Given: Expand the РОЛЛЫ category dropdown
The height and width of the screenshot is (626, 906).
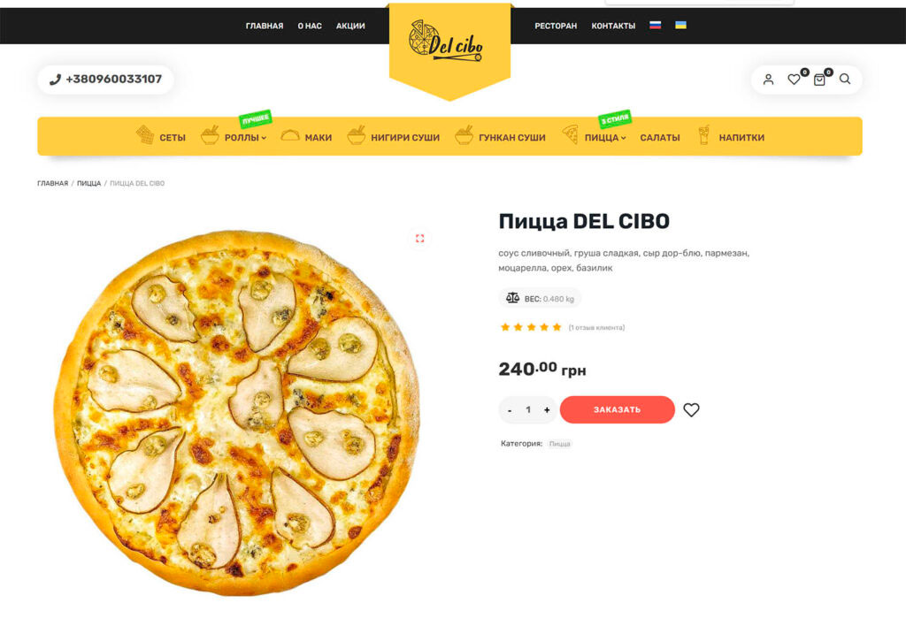Looking at the screenshot, I should point(245,137).
